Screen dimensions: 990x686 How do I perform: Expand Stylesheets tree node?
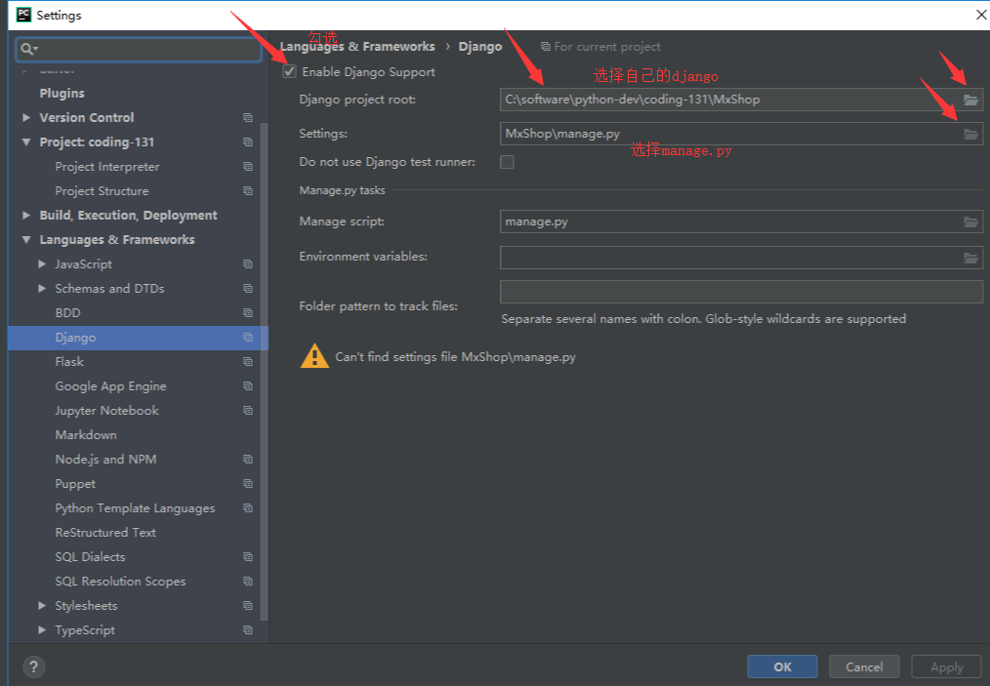click(42, 606)
